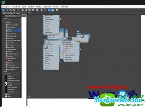Open the Tools menu
145x107 pixels.
[56, 7]
